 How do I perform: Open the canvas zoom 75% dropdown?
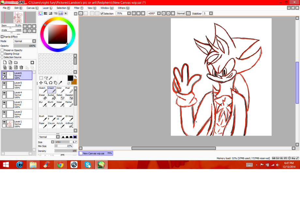[129, 13]
